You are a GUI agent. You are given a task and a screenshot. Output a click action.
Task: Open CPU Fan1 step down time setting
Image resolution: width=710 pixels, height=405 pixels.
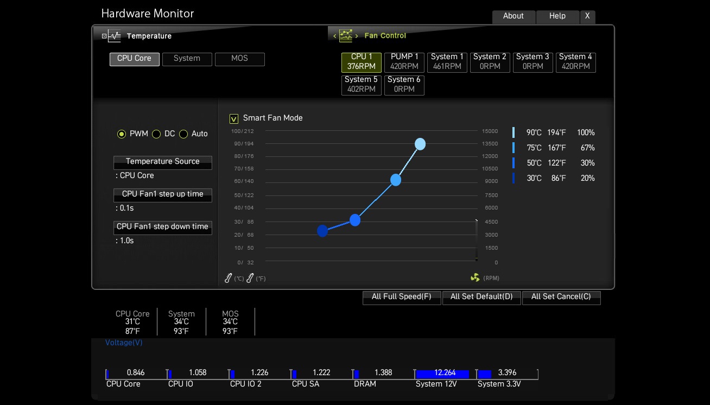[x=163, y=227]
